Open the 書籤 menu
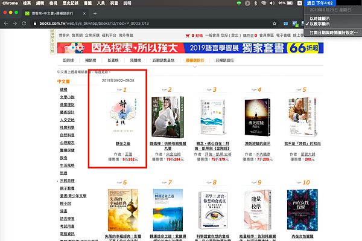 87,3
